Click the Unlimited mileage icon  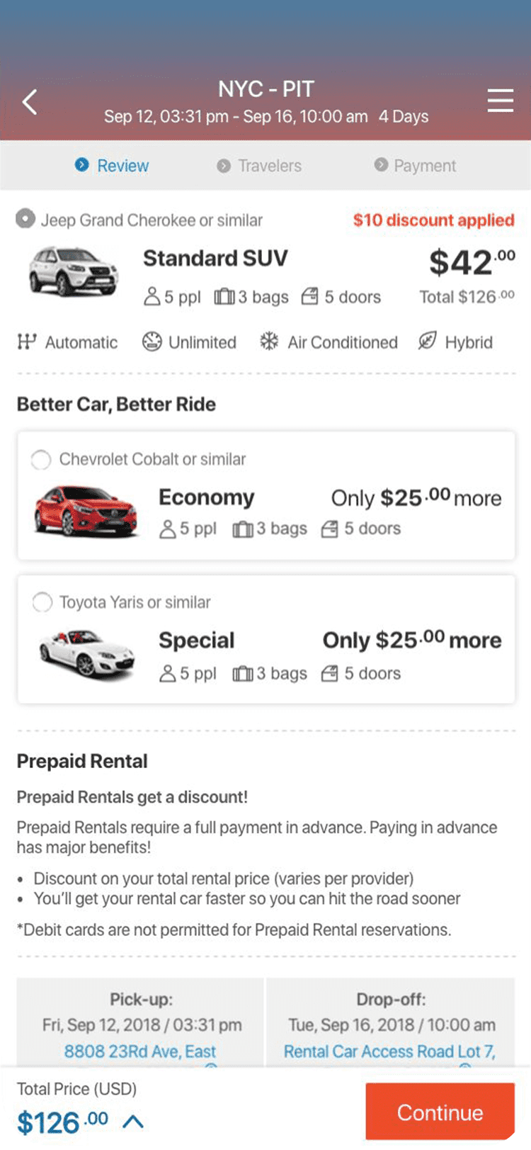[152, 342]
